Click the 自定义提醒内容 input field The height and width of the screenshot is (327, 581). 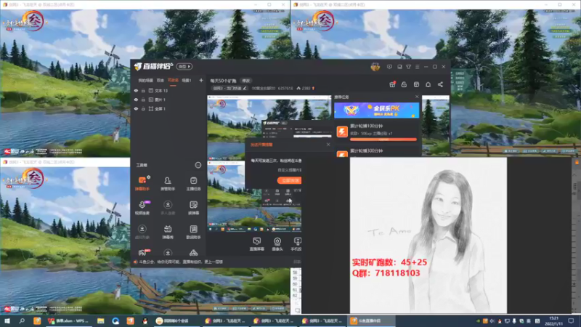point(289,170)
